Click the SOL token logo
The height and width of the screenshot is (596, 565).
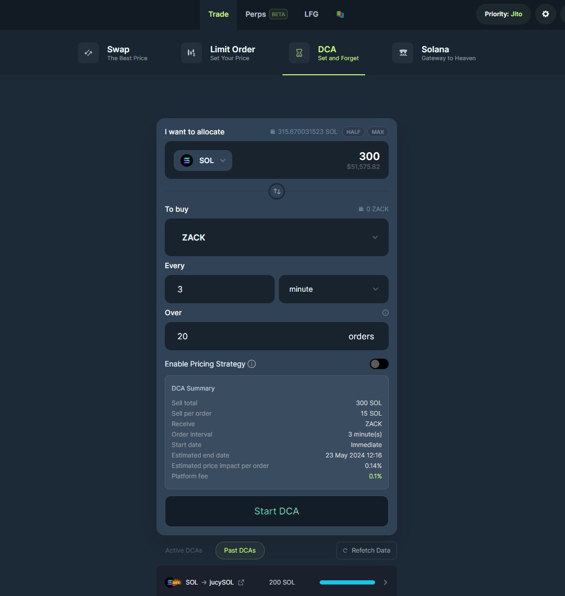[186, 161]
